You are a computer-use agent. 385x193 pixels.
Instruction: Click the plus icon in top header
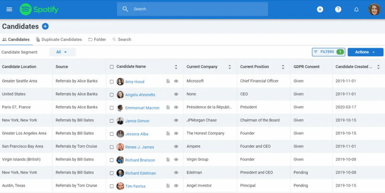(x=320, y=9)
